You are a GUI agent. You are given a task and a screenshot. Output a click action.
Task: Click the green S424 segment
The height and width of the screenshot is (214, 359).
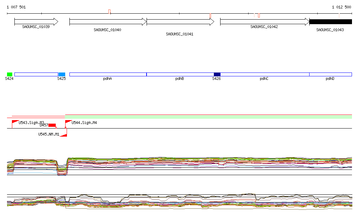click(x=9, y=74)
